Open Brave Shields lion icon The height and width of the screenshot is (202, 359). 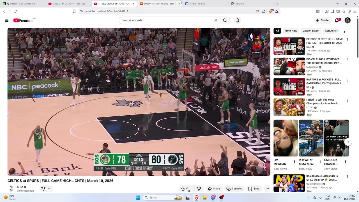tap(271, 11)
